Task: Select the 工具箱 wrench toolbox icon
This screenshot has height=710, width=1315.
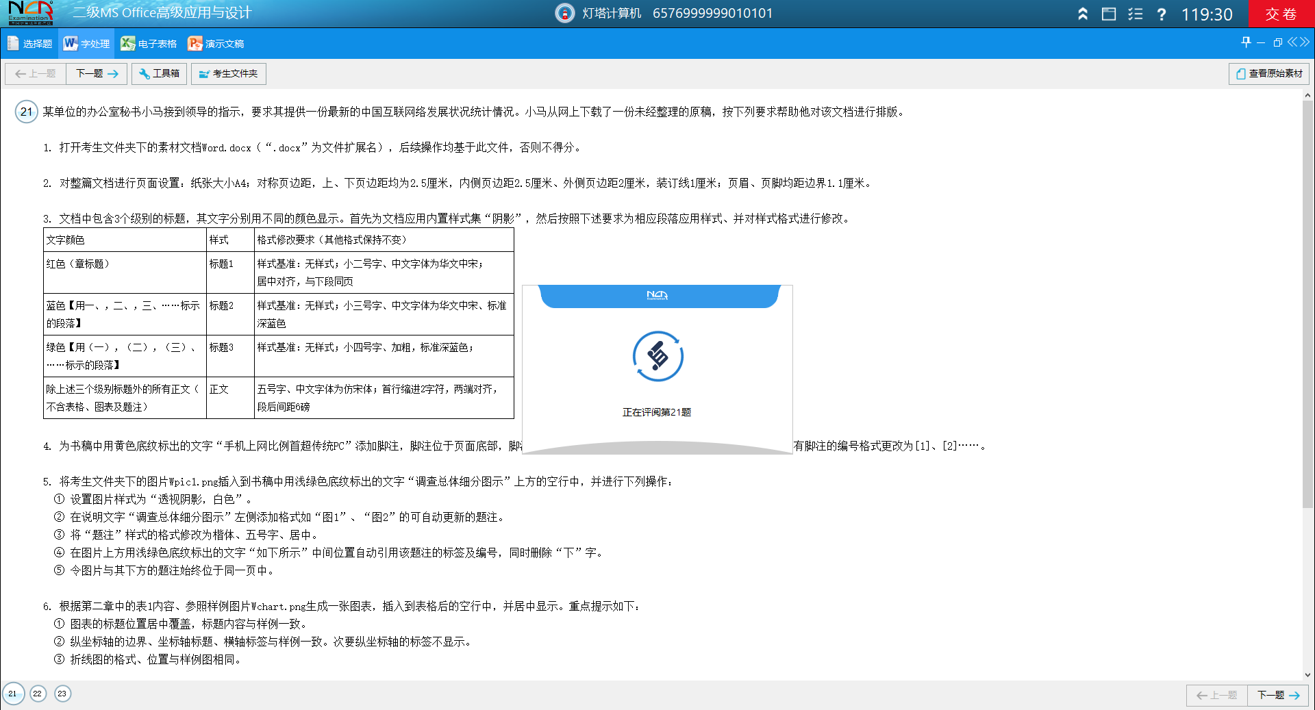Action: pyautogui.click(x=144, y=73)
